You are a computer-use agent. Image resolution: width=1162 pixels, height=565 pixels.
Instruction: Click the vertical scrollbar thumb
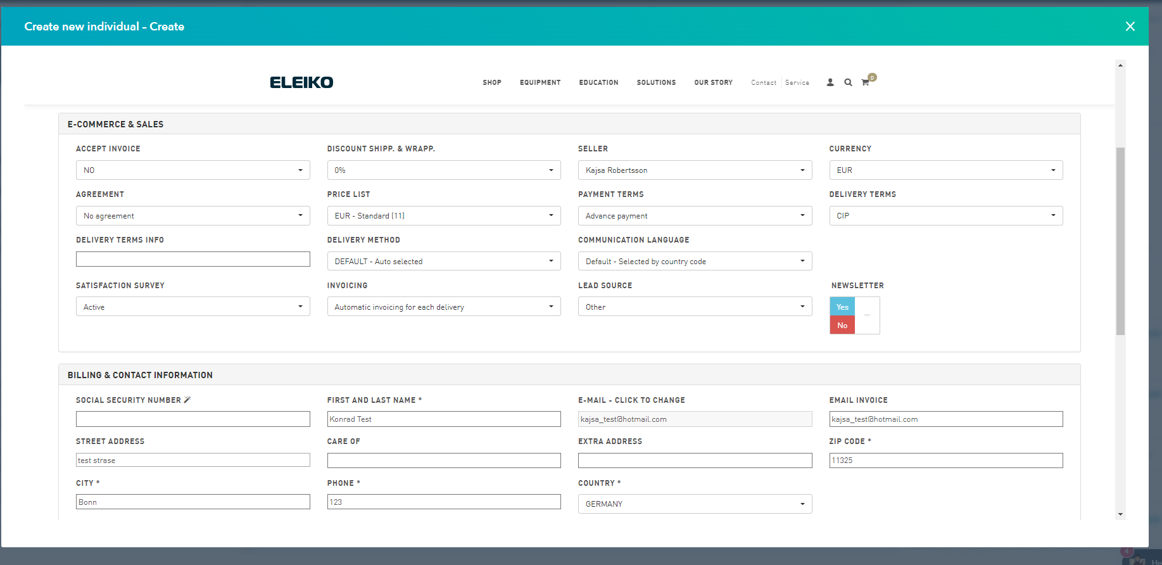(1120, 241)
